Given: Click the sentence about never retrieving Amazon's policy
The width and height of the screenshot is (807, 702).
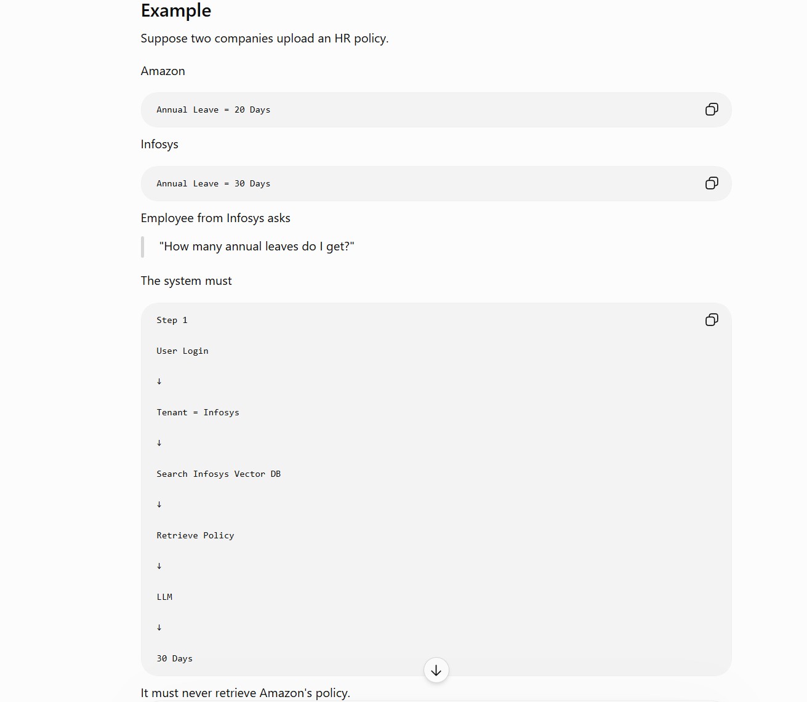Looking at the screenshot, I should point(246,693).
